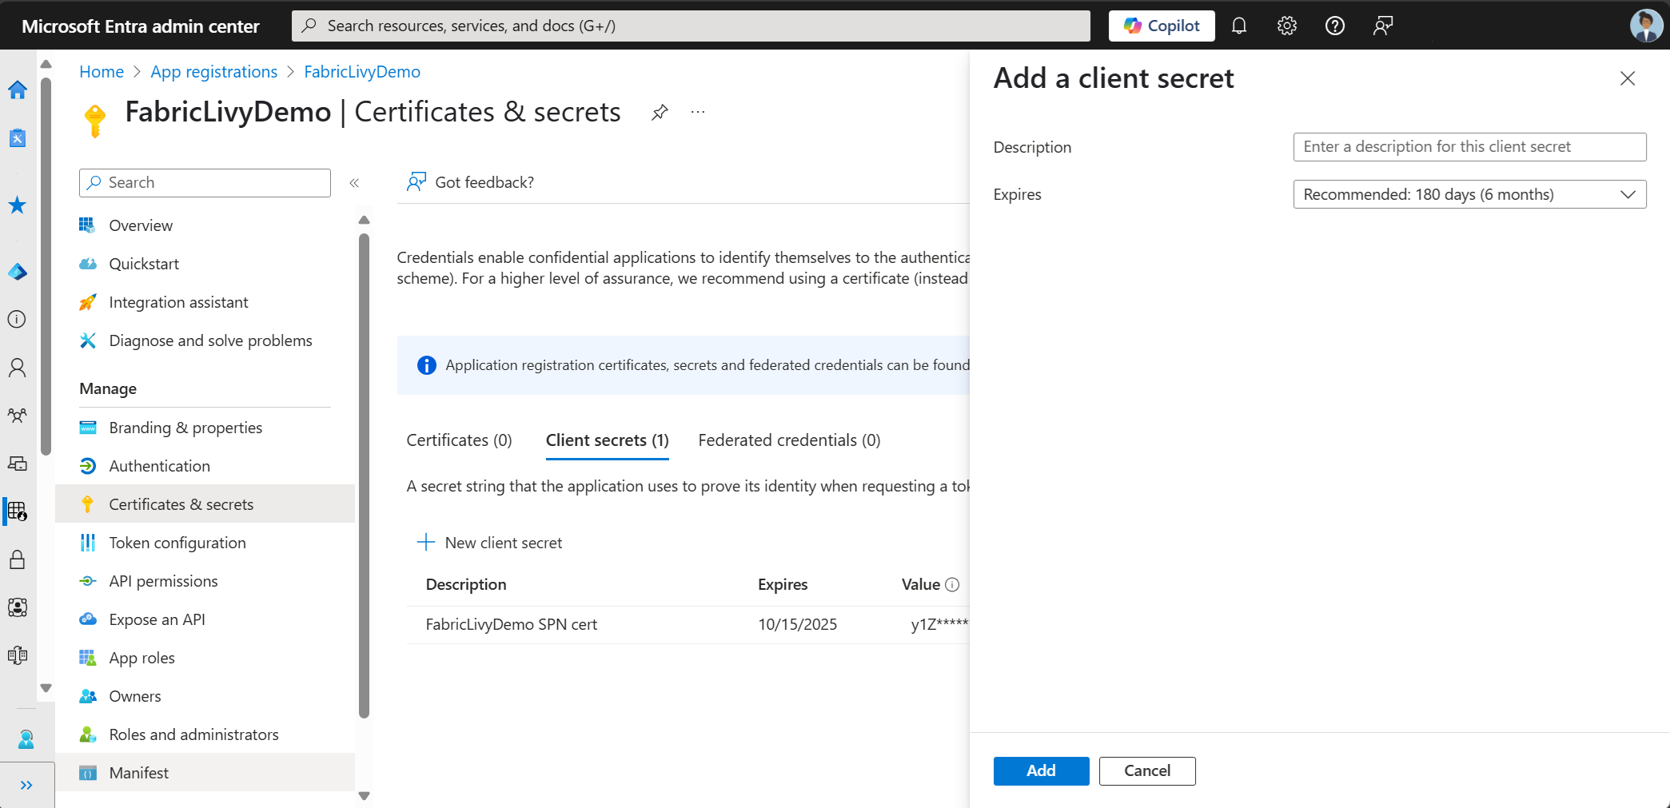Switch to the Certificates (0) tab
1670x808 pixels.
coord(459,440)
